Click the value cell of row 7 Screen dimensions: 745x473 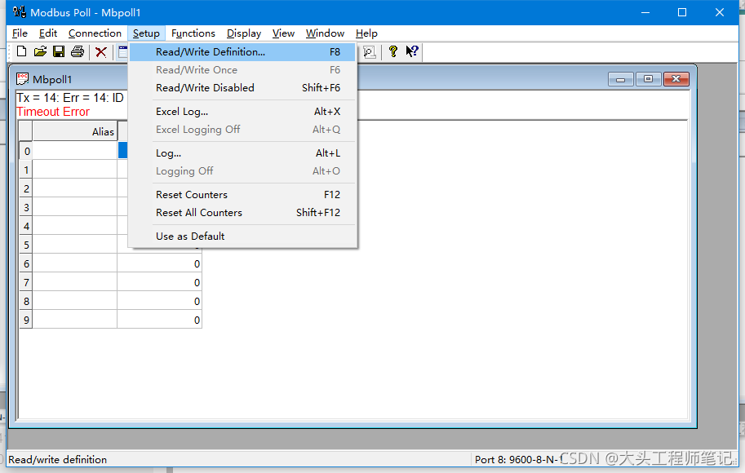point(160,282)
